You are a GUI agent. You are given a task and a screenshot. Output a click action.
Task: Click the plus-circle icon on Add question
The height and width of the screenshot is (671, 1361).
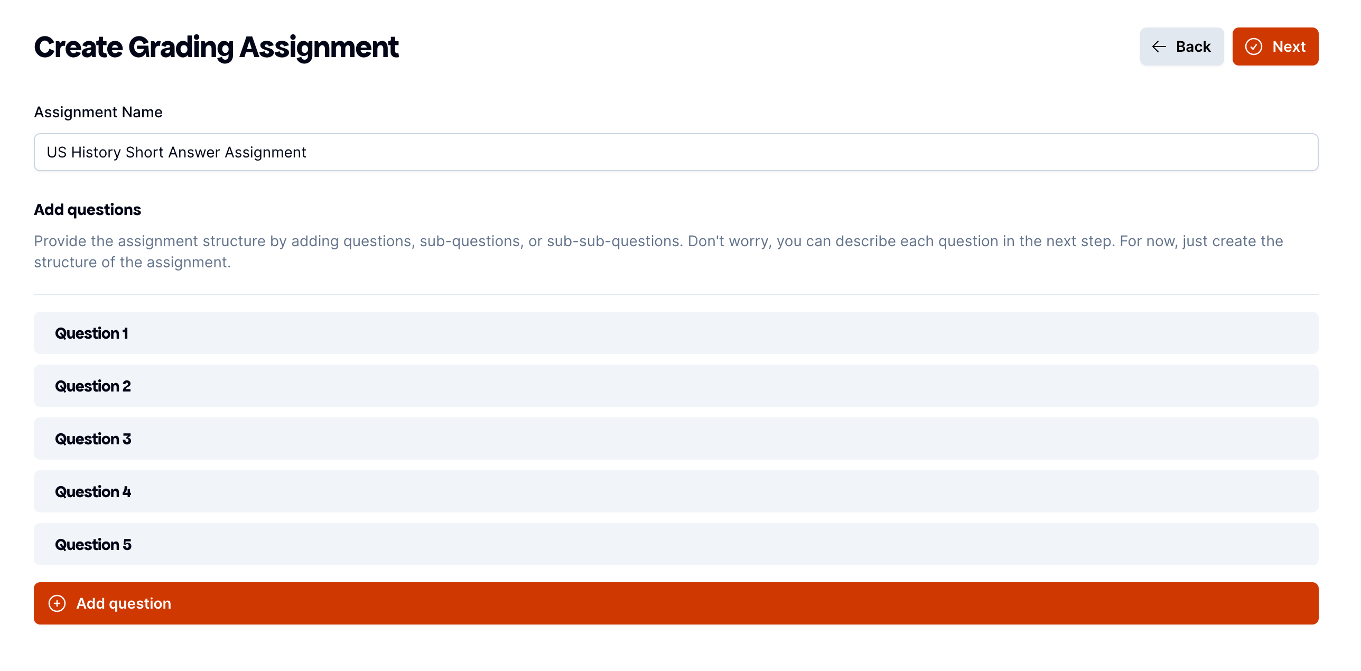57,603
